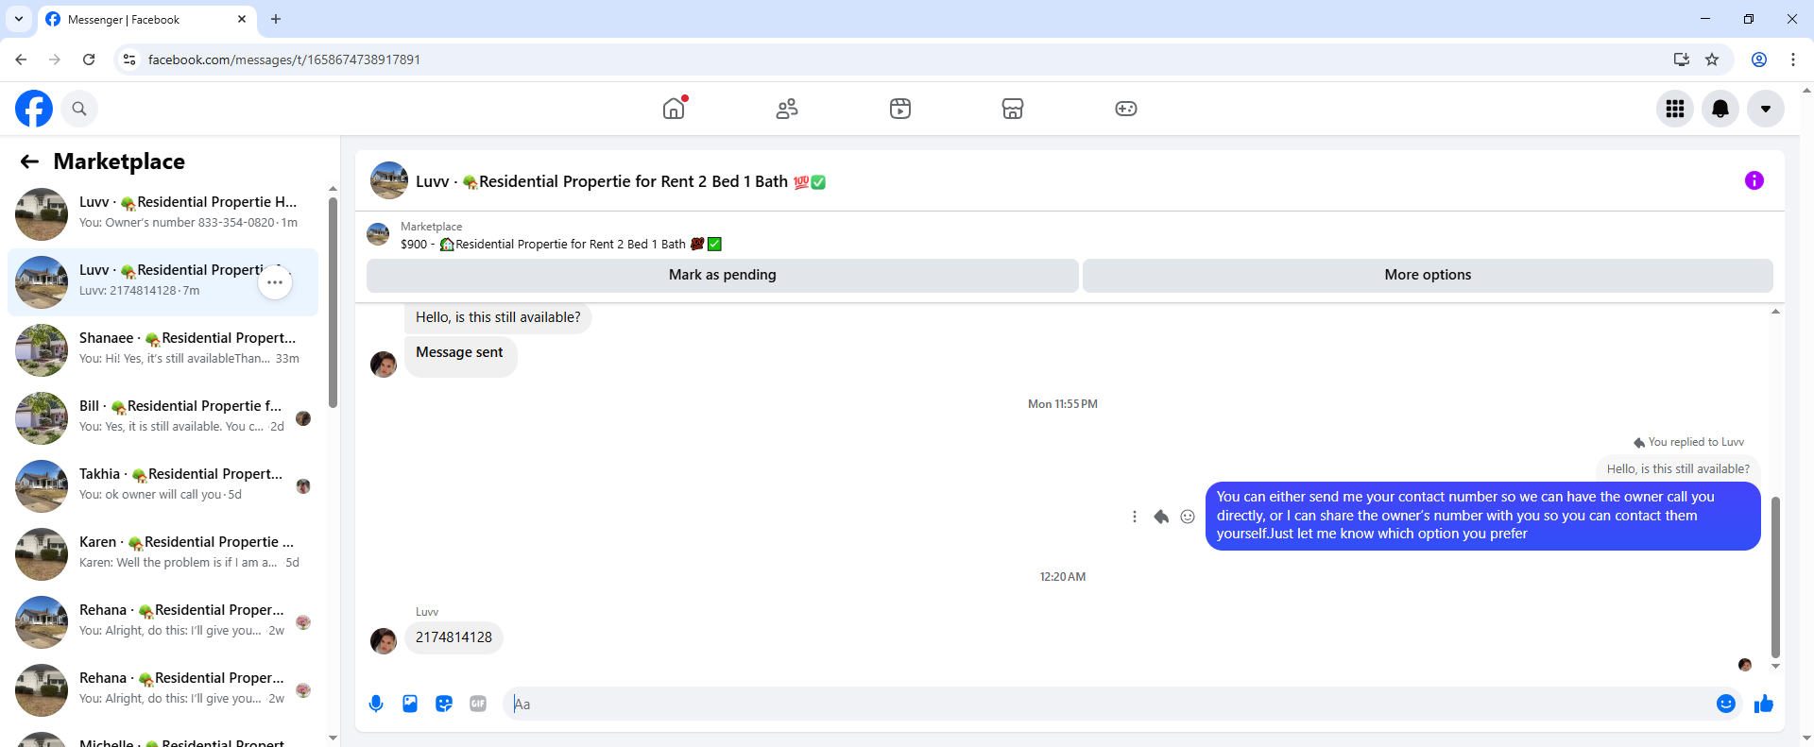Click the back arrow beside Marketplace heading
This screenshot has height=747, width=1814.
29,161
